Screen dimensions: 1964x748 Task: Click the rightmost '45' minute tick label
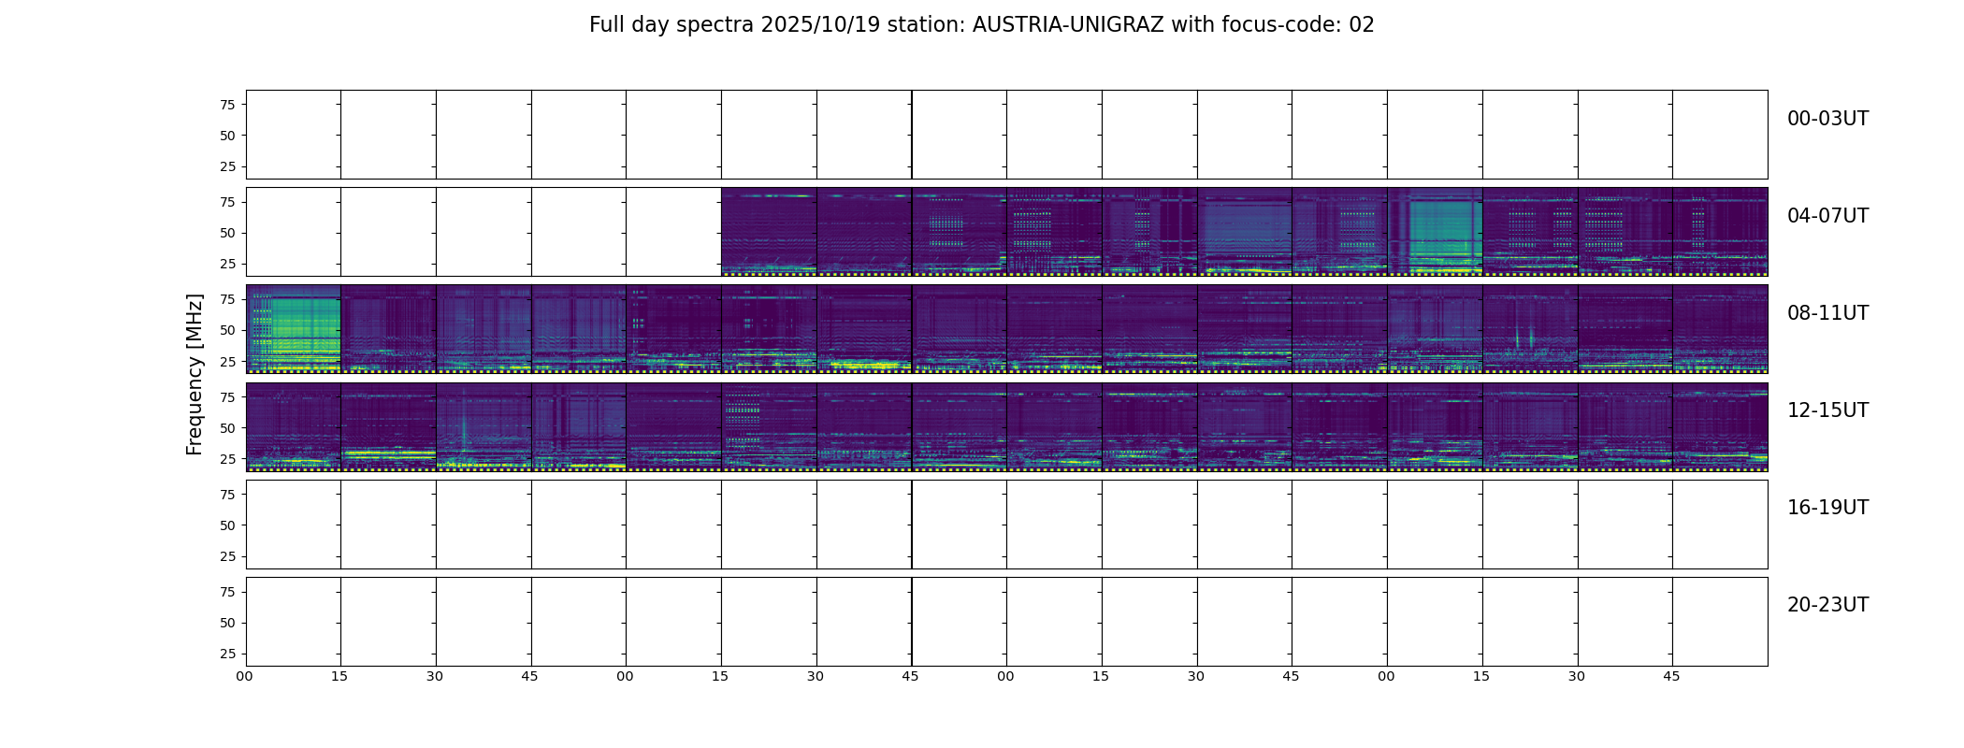tap(1671, 676)
